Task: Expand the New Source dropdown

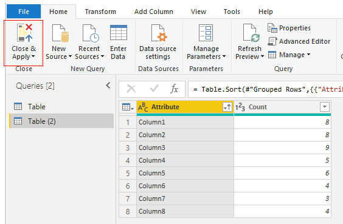Action: [x=70, y=56]
